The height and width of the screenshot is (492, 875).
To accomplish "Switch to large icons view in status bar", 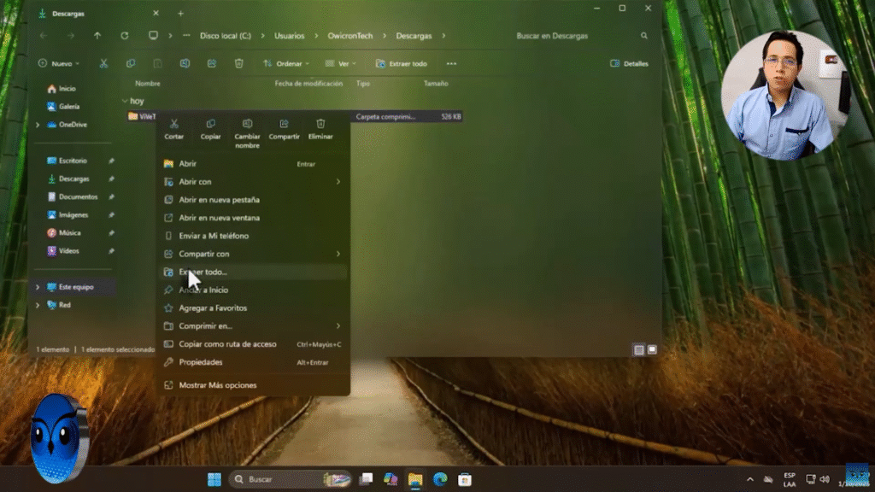I will click(652, 349).
